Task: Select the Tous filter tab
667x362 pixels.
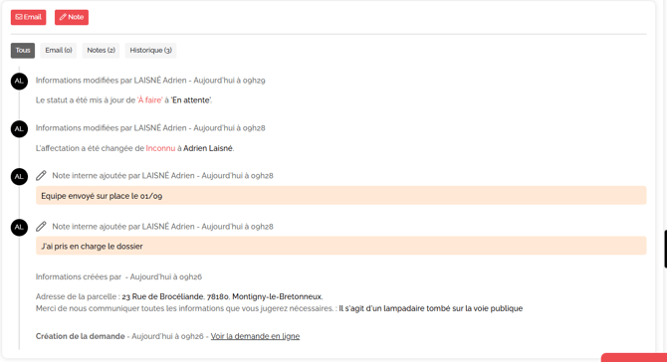Action: [23, 51]
